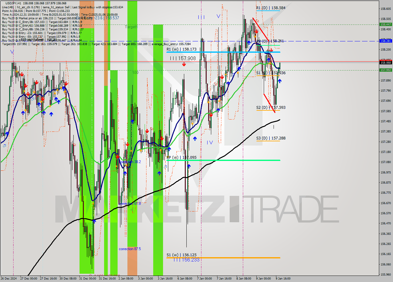Select the blue 158.281 price tag
Viewport: 393px width, 282px height.
tap(386, 41)
